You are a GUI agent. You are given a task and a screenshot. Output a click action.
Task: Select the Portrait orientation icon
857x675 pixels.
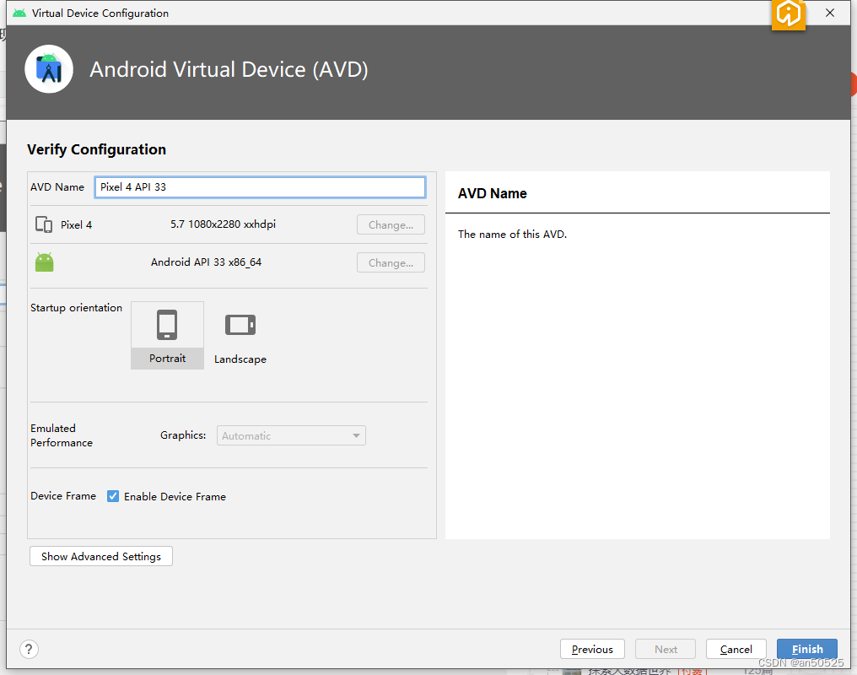tap(167, 324)
